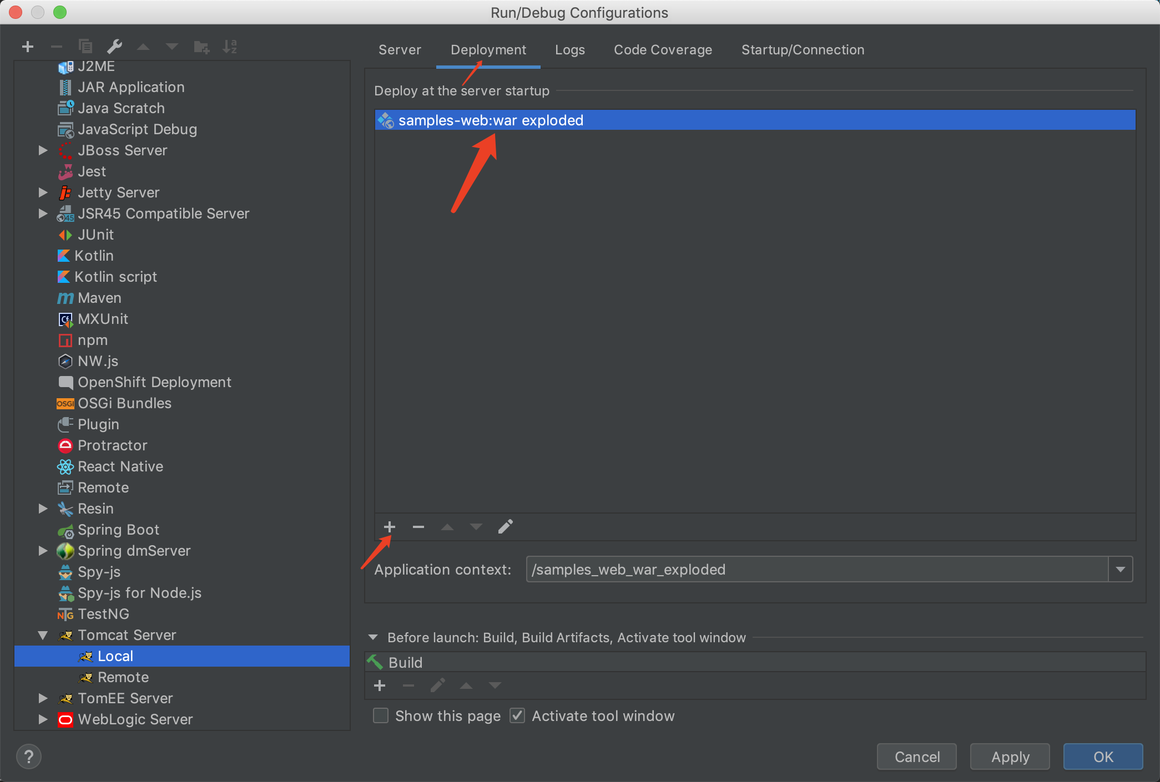Collapse Tomcat Server tree node
The width and height of the screenshot is (1160, 782).
coord(43,635)
